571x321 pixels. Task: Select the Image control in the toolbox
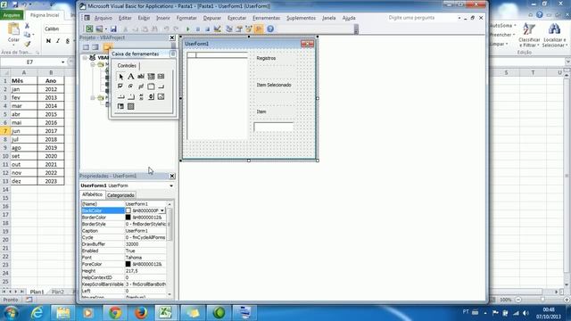click(x=161, y=97)
